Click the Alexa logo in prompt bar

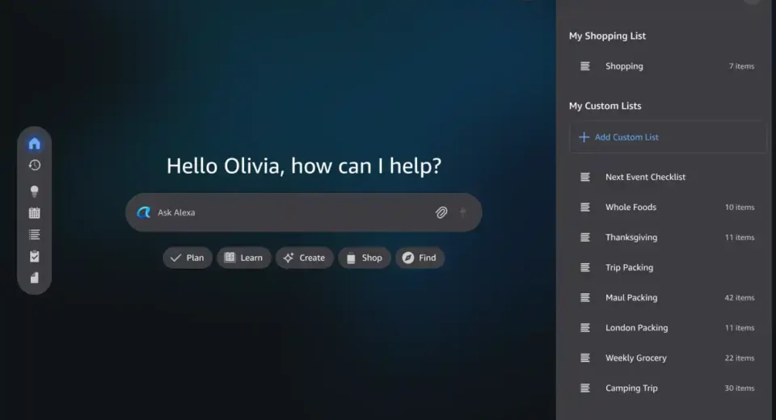point(144,212)
